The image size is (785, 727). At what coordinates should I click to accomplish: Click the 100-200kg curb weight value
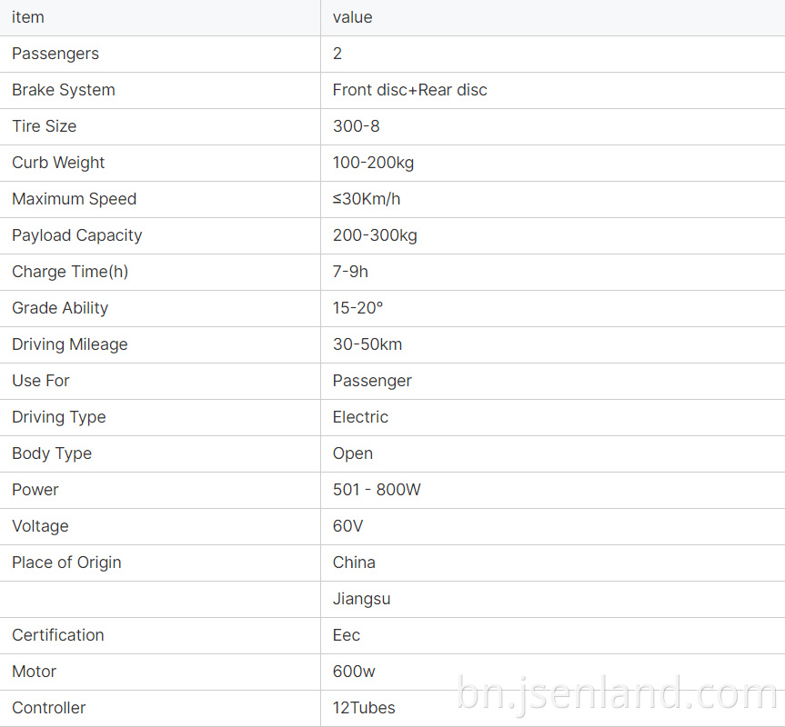pos(373,163)
